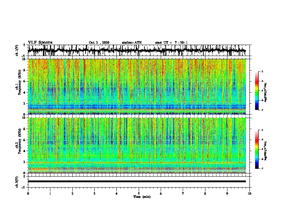Click time axis tick label "0"
Screen dimensions: 281x217
(x=28, y=194)
